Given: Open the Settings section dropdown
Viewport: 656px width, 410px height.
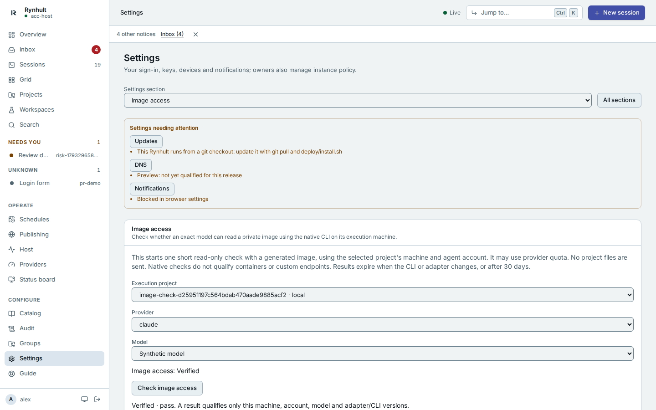Looking at the screenshot, I should click(x=358, y=100).
